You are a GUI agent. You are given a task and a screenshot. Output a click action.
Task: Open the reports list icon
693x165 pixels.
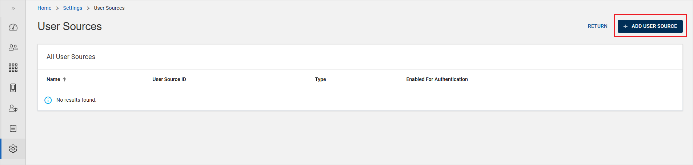(x=13, y=128)
